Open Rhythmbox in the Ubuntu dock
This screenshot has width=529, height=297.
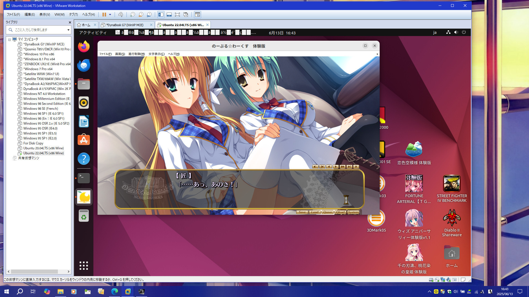pos(84,103)
